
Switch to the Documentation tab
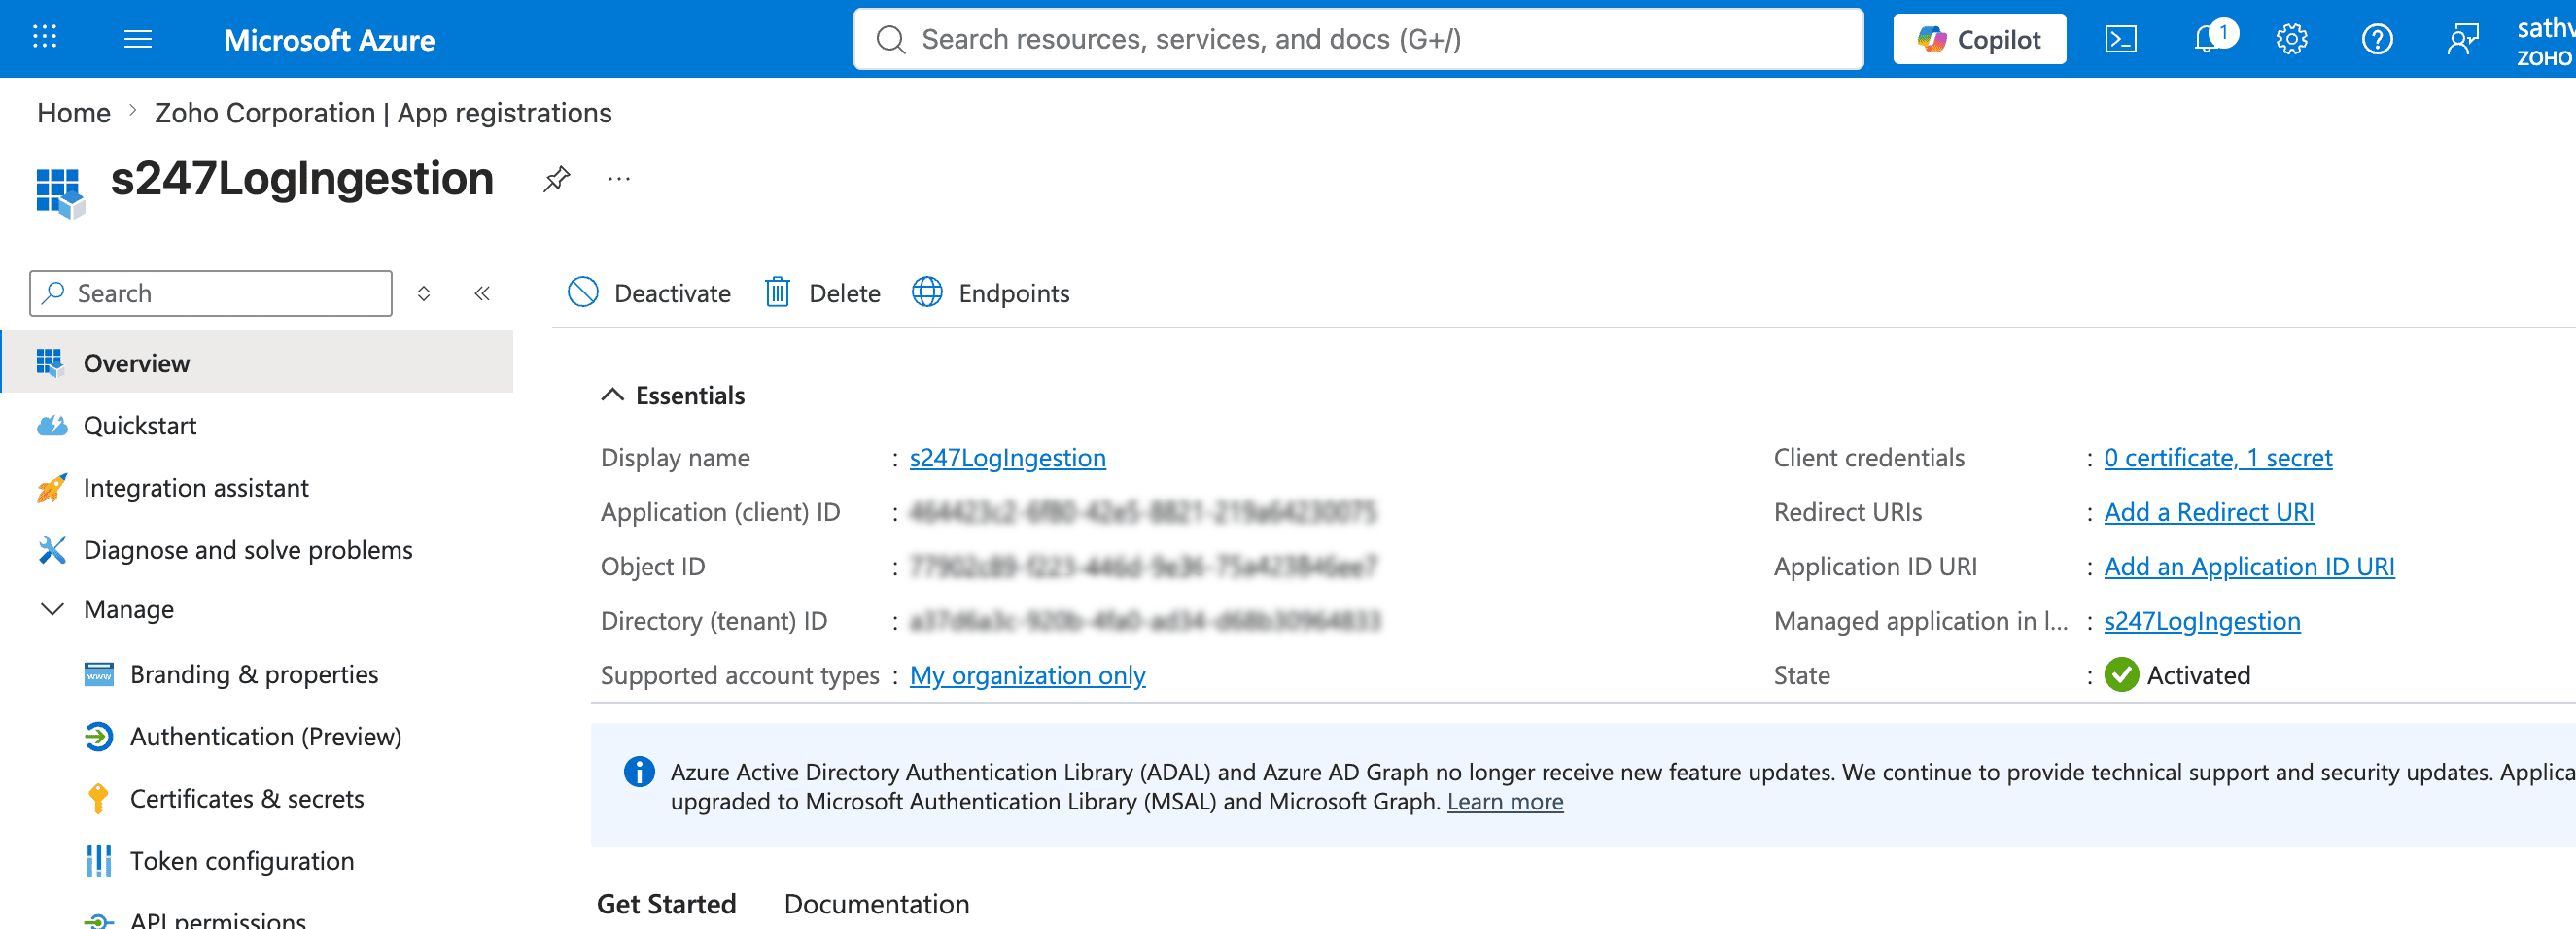(876, 904)
